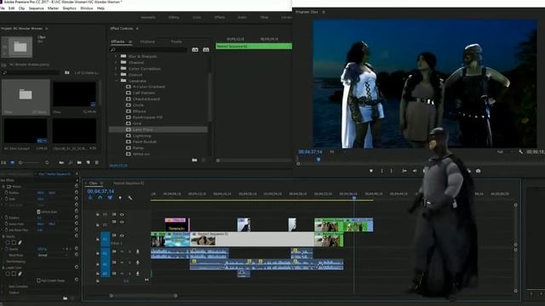Click trash Clear icon in Project panel
Screen dimensions: 545x306
click(x=97, y=162)
